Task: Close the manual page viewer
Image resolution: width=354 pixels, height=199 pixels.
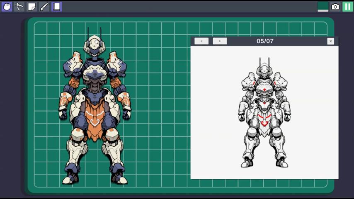Action: [x=330, y=41]
